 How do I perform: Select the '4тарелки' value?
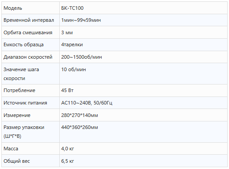[72, 44]
